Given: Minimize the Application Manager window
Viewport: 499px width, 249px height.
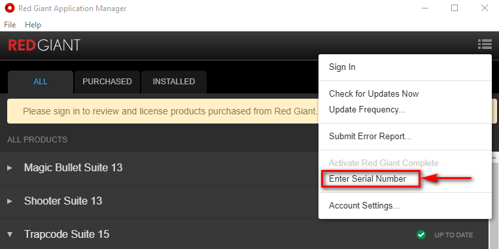Looking at the screenshot, I should 425,8.
